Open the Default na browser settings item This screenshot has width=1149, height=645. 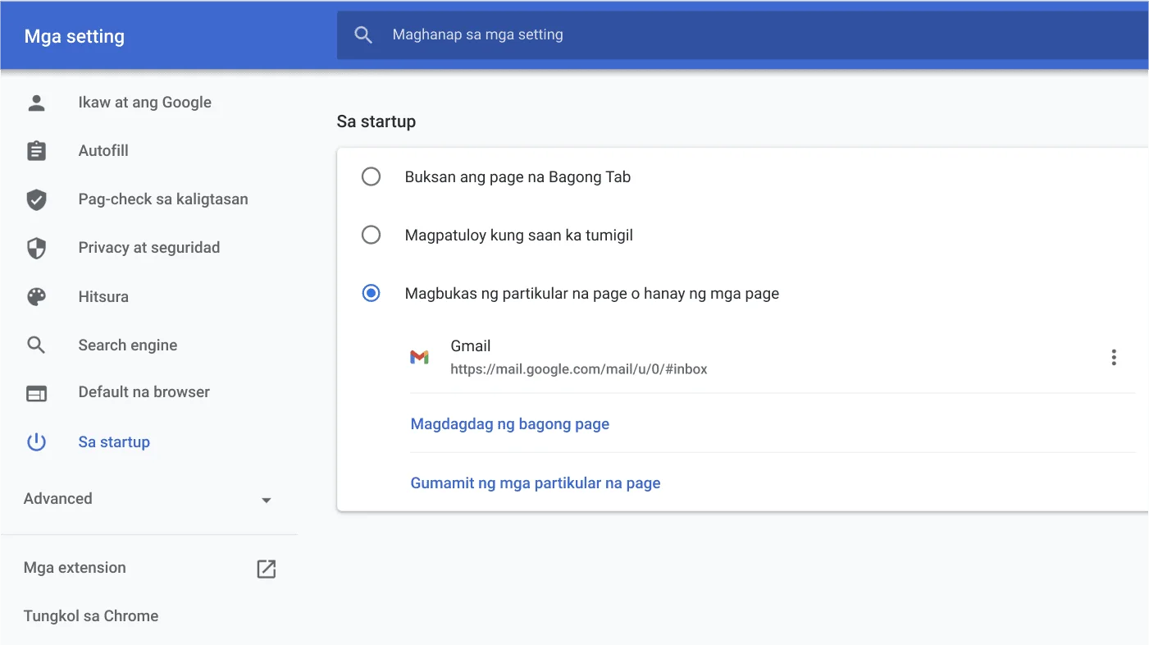[x=144, y=392]
